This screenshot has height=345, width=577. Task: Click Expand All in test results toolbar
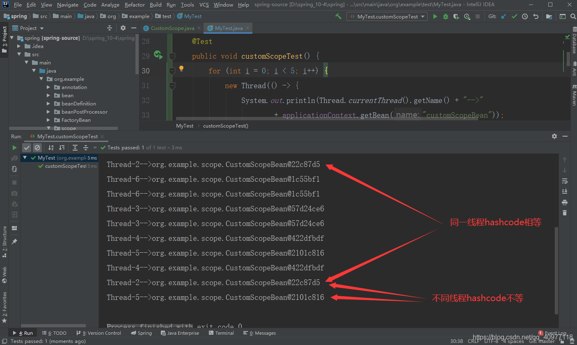tap(75, 148)
